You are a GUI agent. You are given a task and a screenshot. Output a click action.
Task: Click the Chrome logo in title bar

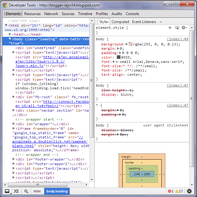point(5,5)
